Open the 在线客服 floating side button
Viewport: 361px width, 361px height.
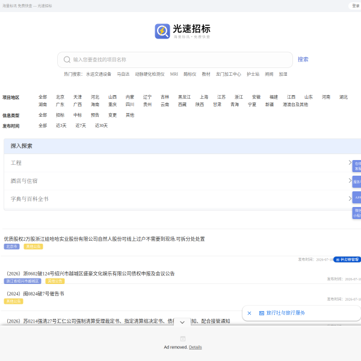pyautogui.click(x=357, y=166)
